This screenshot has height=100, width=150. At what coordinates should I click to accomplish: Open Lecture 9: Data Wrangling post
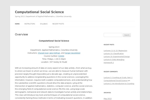pyautogui.click(x=114, y=59)
